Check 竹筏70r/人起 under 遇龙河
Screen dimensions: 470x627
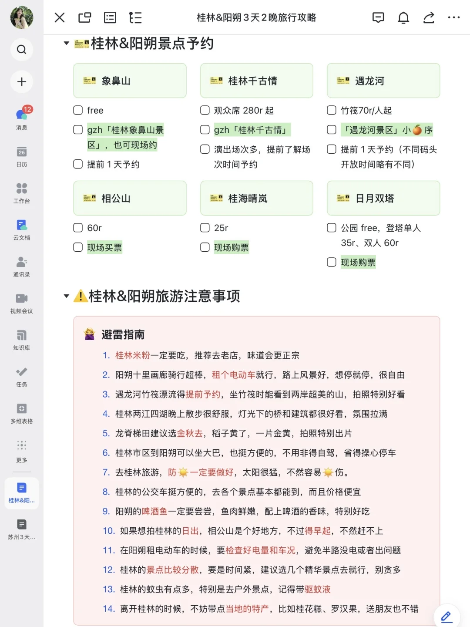tap(331, 110)
